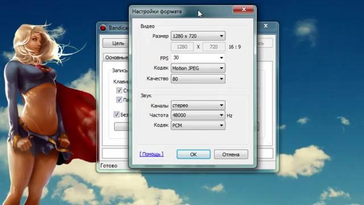Open the audio Кодек PCM dropdown
Viewport: 364px width, 205px height.
pos(198,125)
